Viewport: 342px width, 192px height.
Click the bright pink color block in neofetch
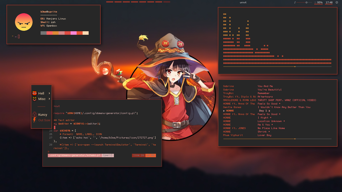(x=74, y=33)
